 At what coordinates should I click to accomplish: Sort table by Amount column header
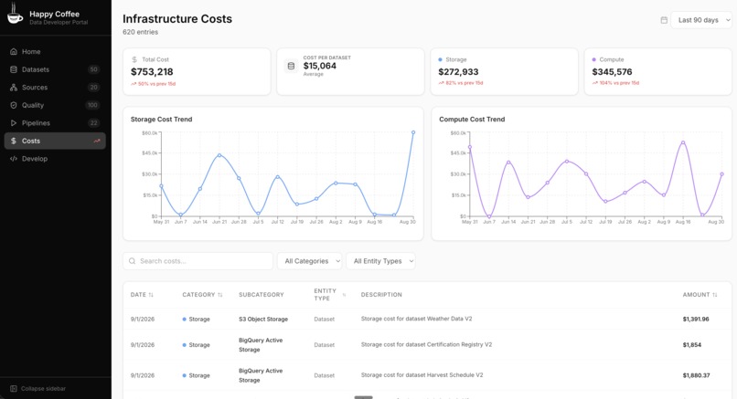(700, 295)
